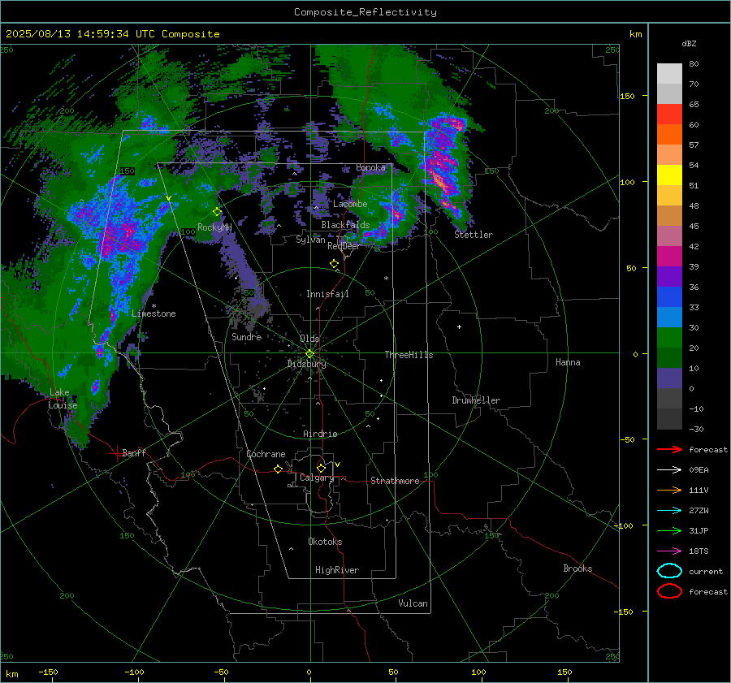Click the 'RedDeer' city label
This screenshot has width=731, height=683.
[x=344, y=246]
